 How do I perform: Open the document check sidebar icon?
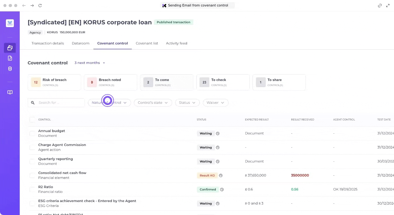[x=10, y=58]
